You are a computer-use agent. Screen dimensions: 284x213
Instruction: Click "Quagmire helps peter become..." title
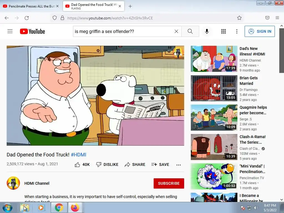pos(253,110)
